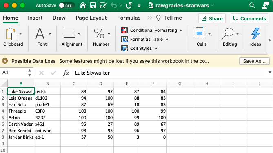
Task: Select cell containing Leia Organa
Action: [21, 98]
